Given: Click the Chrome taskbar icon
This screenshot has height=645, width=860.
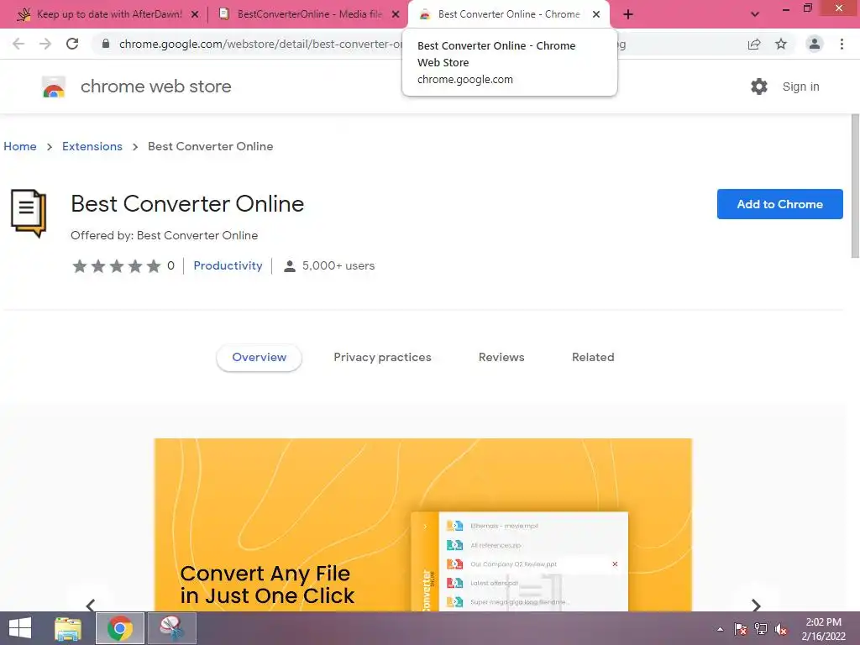Looking at the screenshot, I should point(120,628).
